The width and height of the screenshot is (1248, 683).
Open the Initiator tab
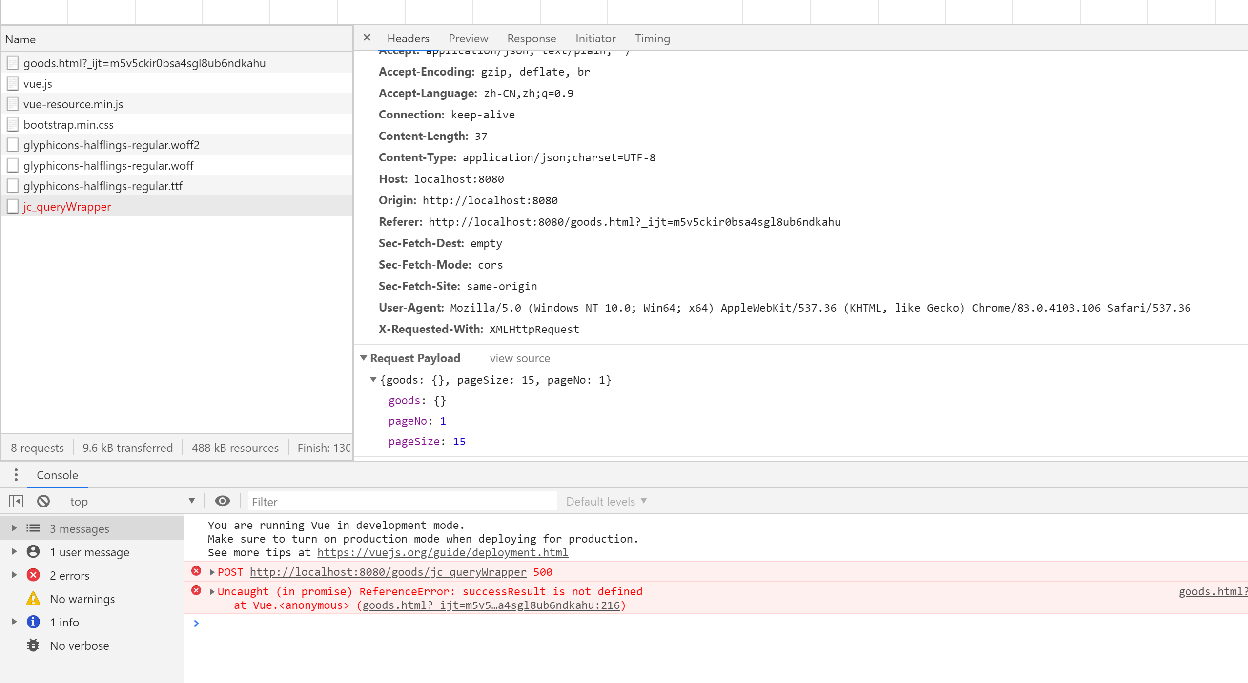pyautogui.click(x=595, y=39)
